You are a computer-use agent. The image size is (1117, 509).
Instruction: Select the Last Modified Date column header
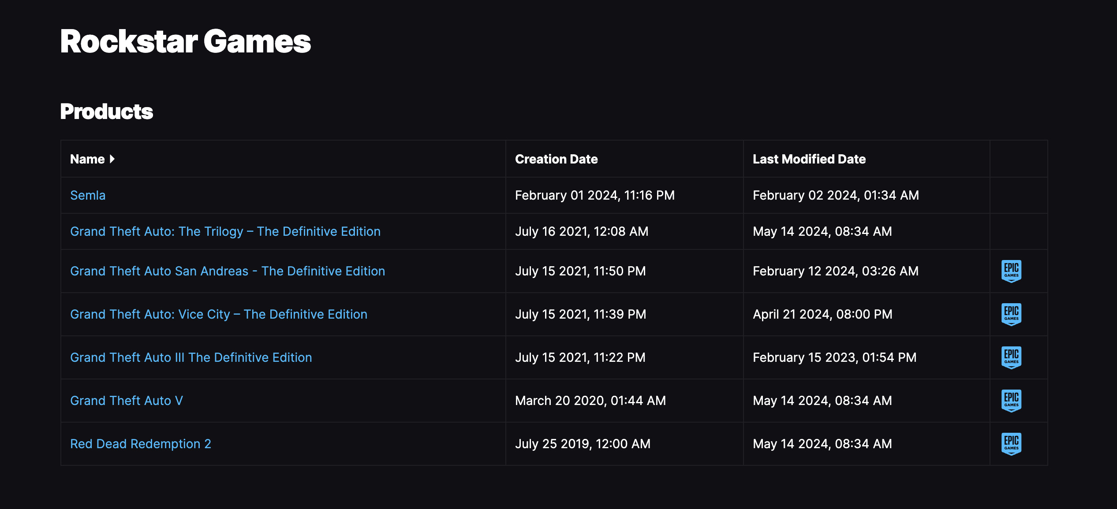tap(809, 159)
